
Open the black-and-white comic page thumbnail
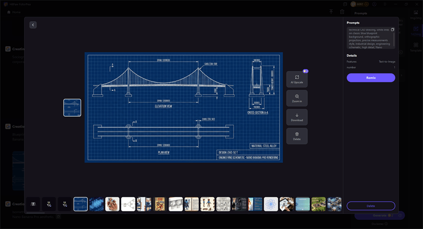pyautogui.click(x=223, y=204)
